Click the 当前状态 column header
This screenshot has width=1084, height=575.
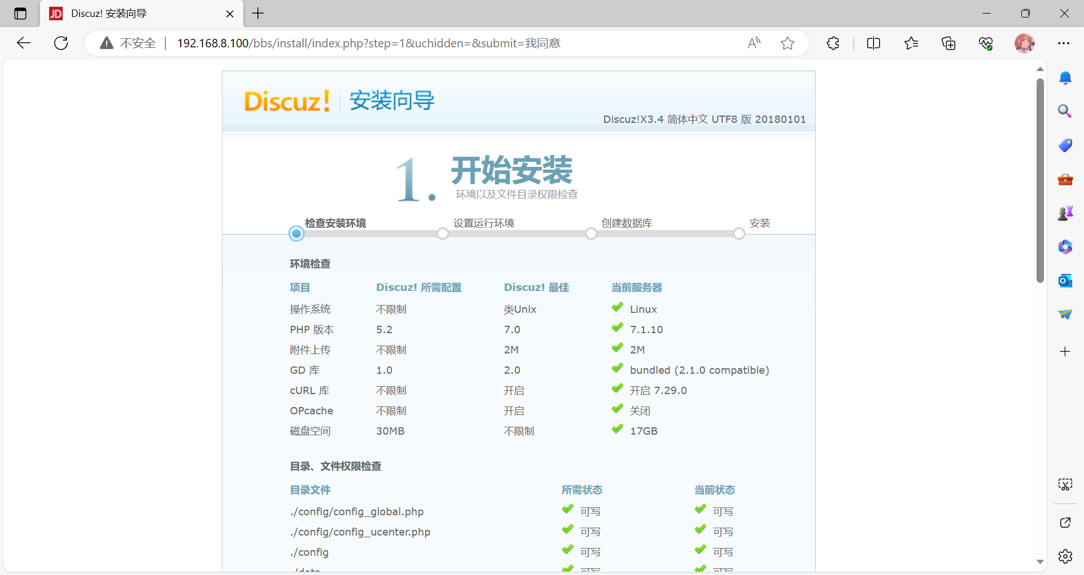pyautogui.click(x=714, y=490)
